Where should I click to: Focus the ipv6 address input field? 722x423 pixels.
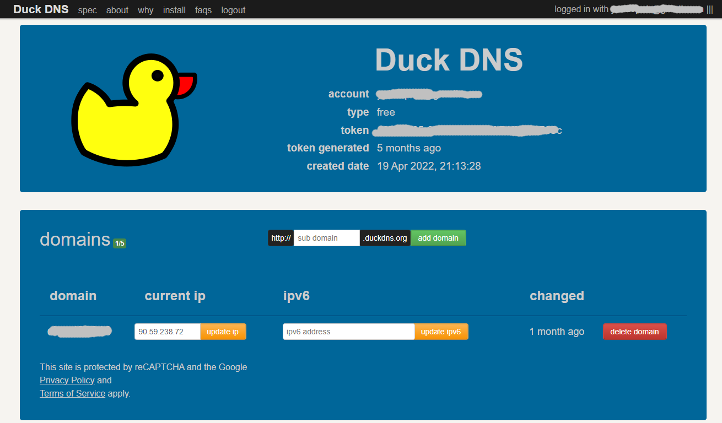coord(349,332)
